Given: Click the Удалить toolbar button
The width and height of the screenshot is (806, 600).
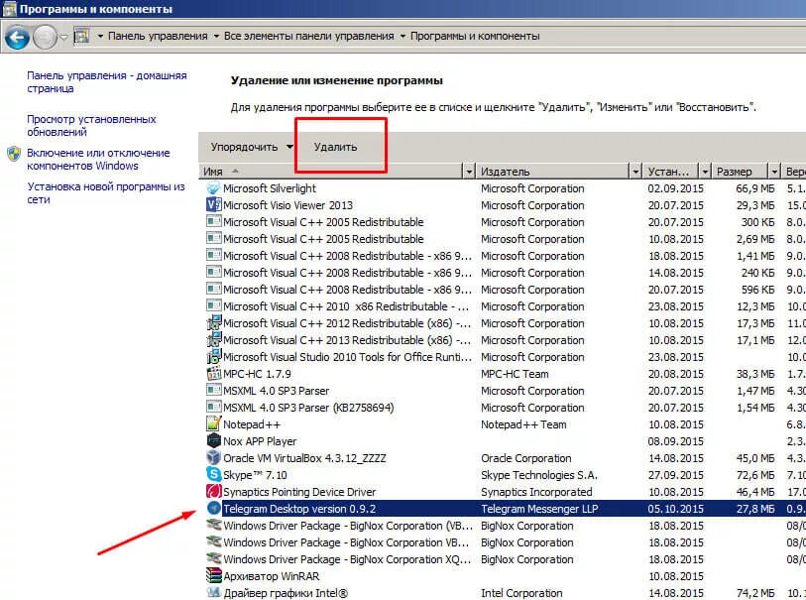Looking at the screenshot, I should 336,147.
